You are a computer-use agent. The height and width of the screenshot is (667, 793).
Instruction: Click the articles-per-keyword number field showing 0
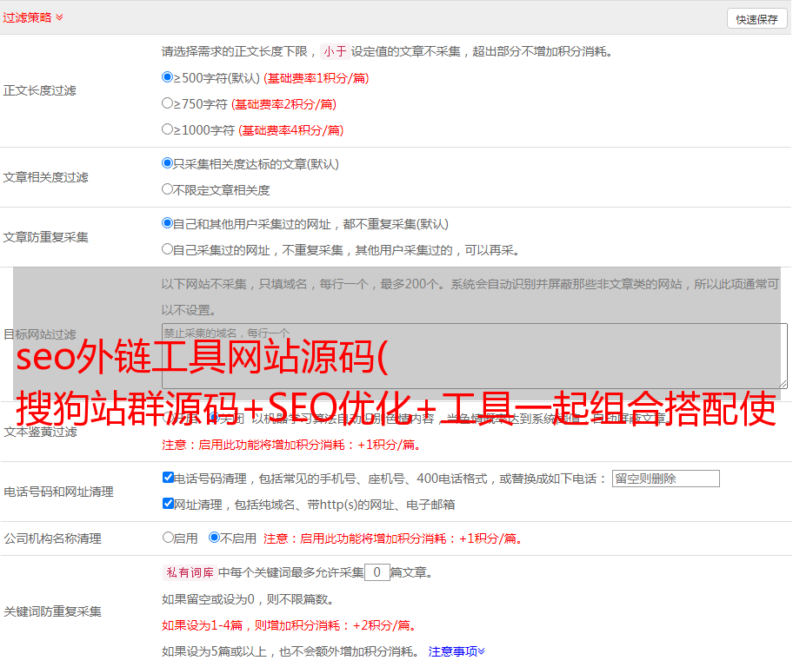pyautogui.click(x=377, y=572)
